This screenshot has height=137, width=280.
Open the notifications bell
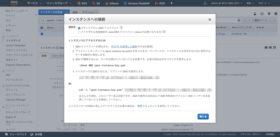pos(205,3)
